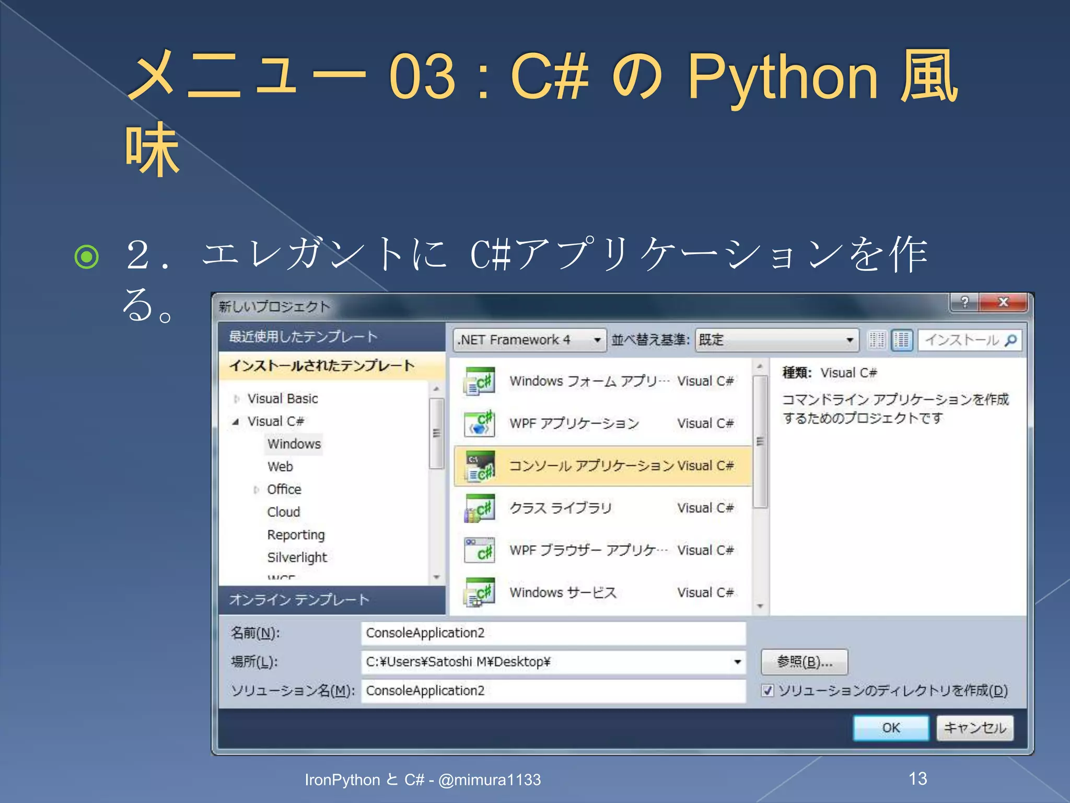Switch to small icons view
This screenshot has height=803, width=1070.
877,340
